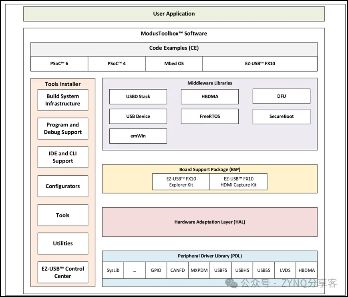
Task: Select IDE and CLI Support box
Action: [63, 157]
